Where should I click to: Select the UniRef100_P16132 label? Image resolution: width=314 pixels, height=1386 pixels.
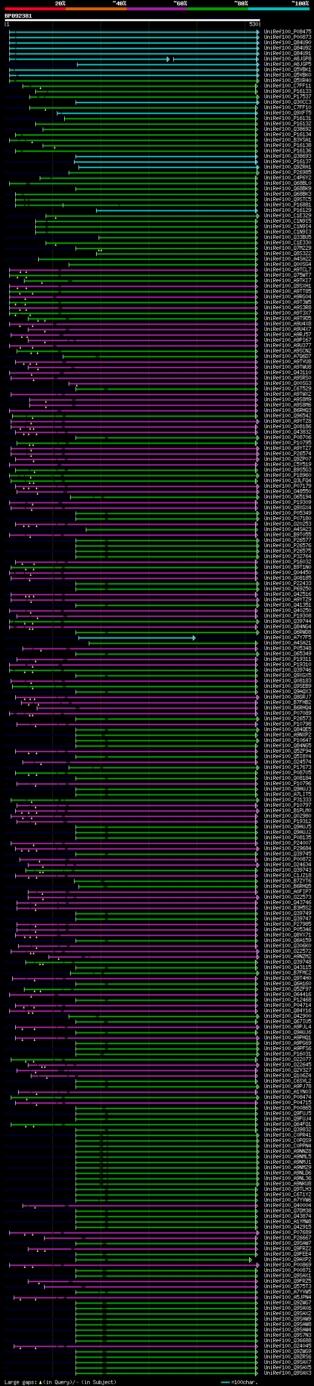coord(288,124)
